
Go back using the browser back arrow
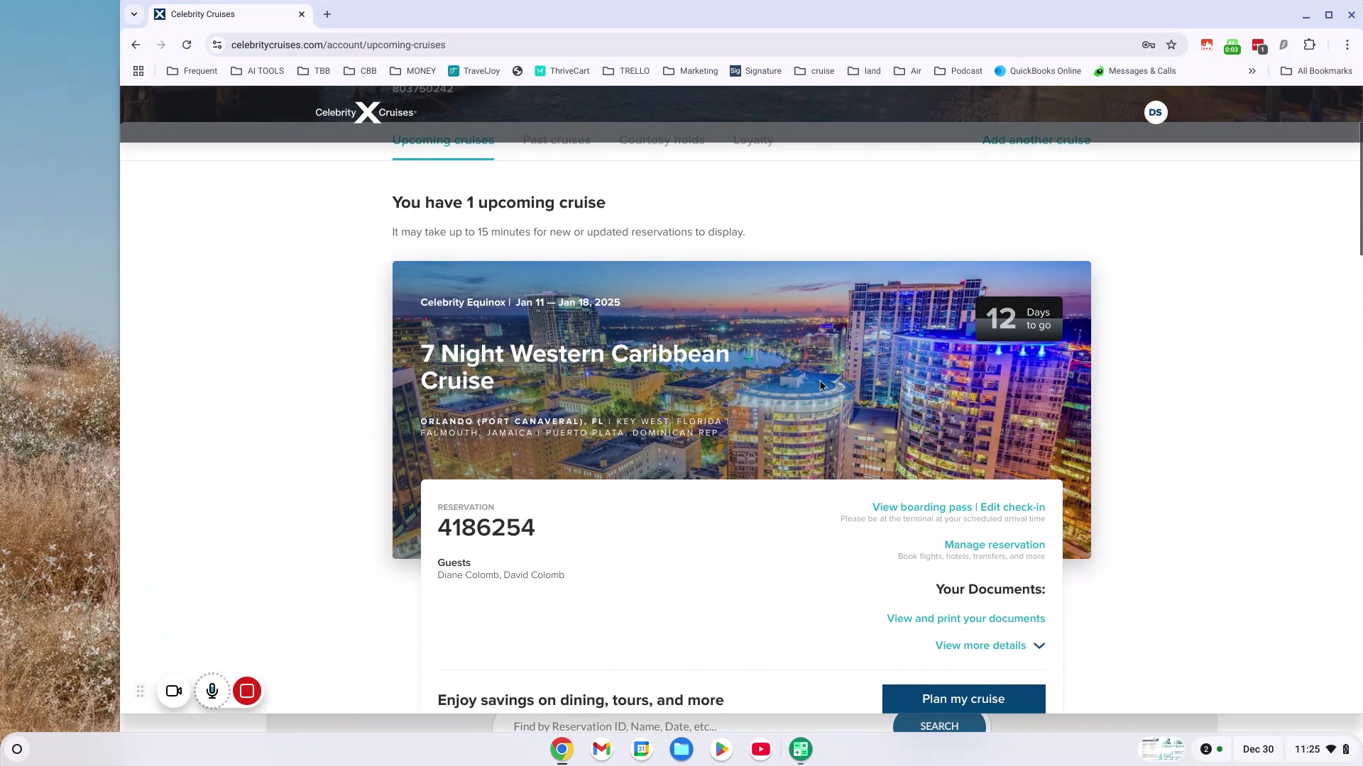point(136,45)
